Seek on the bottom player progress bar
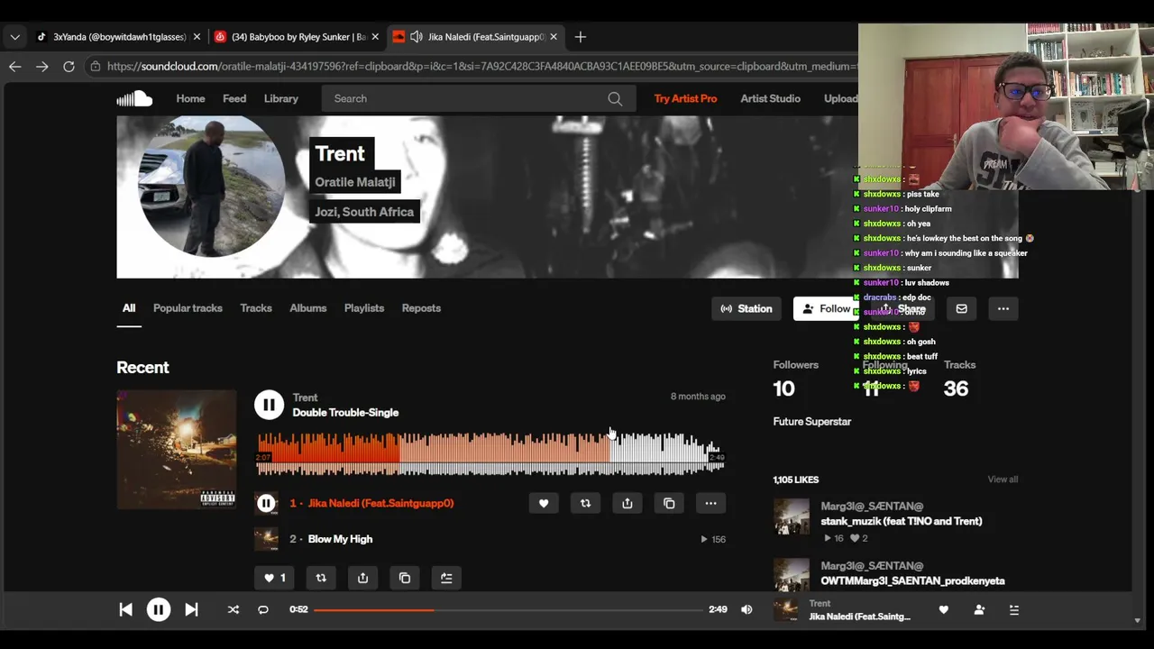1154x649 pixels. pyautogui.click(x=508, y=610)
